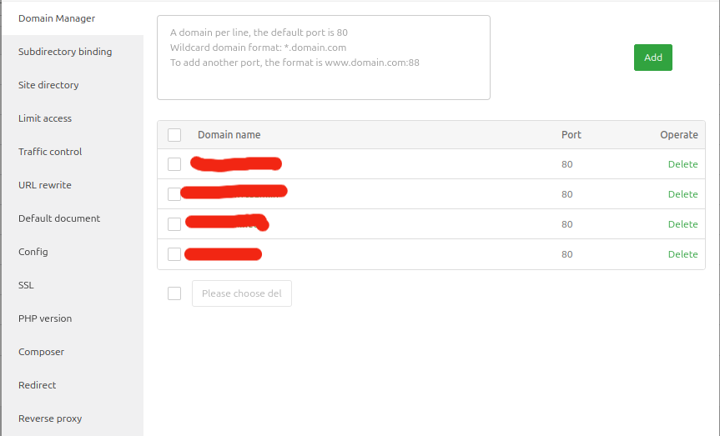Click the domain entry text area
The image size is (720, 436).
pos(323,58)
